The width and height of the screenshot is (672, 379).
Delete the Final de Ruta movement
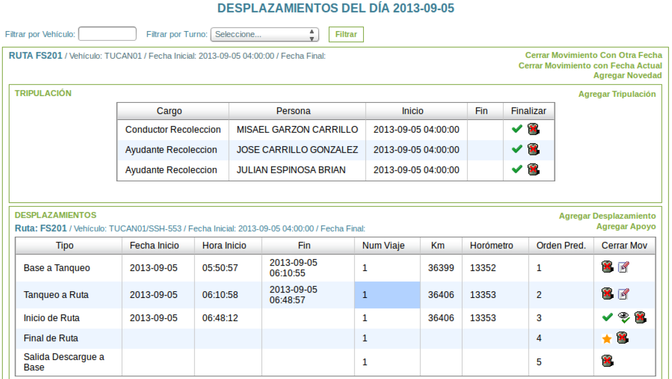[x=622, y=337]
